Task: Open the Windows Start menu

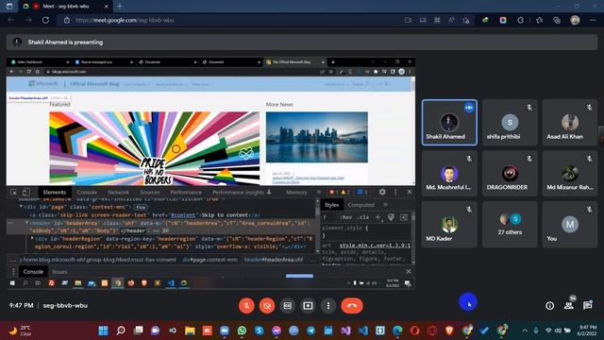Action: [x=103, y=331]
